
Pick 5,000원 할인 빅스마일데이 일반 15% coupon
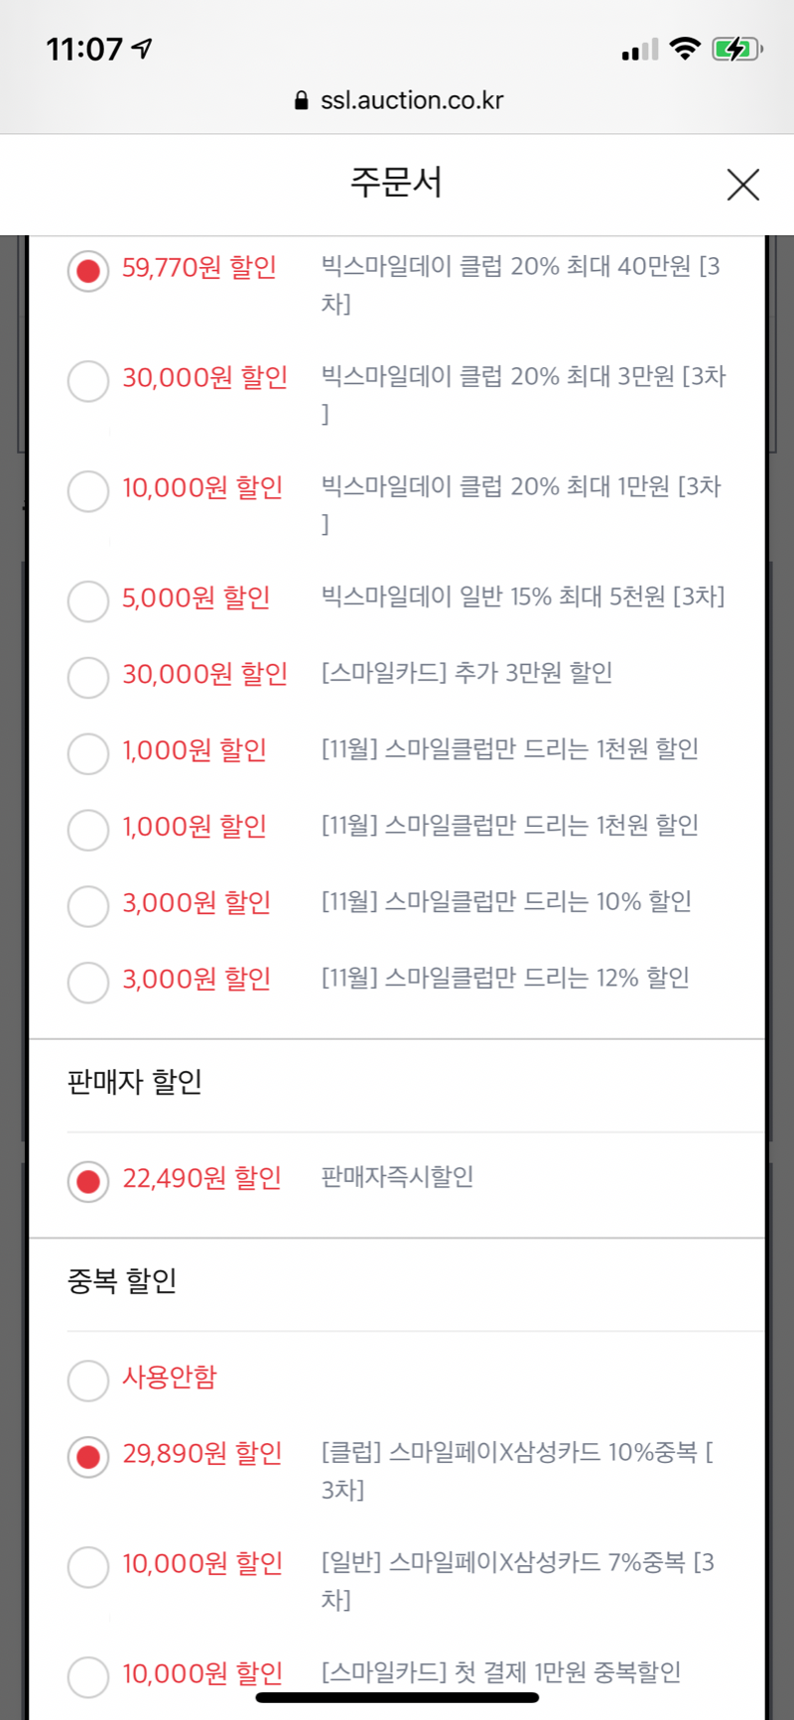coord(88,601)
